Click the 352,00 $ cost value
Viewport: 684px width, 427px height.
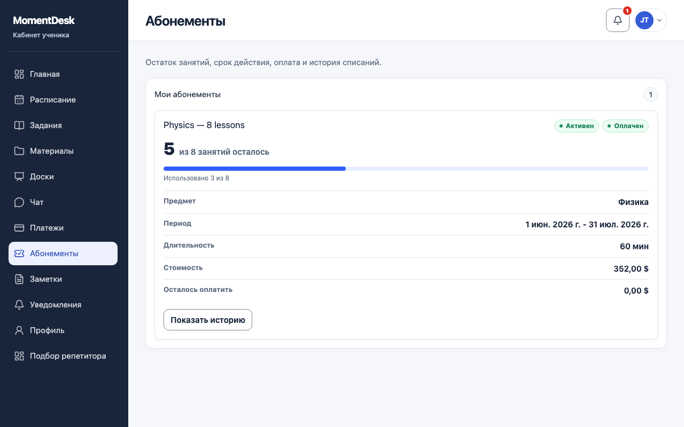click(x=631, y=268)
